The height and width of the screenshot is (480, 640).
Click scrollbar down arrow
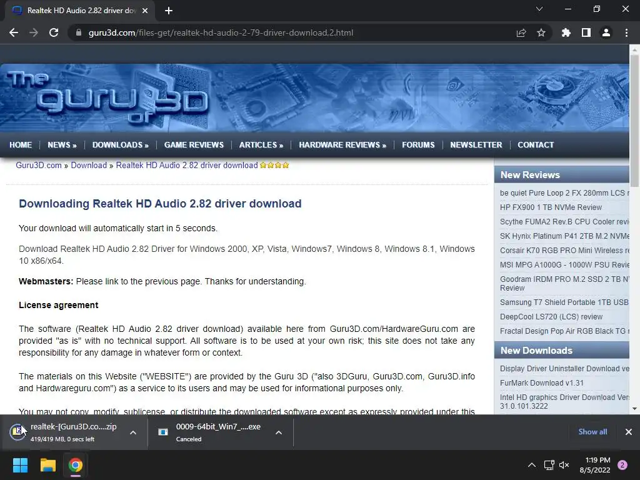634,409
